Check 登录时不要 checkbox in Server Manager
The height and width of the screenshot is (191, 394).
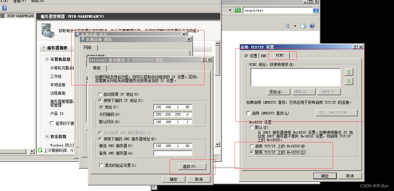(x=52, y=123)
